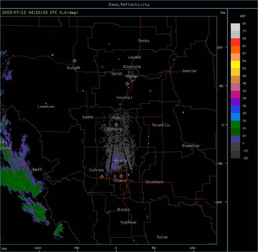Click the yellow 54 dBZ legend swatch
Viewport: 258px width, 252px height.
coord(235,64)
